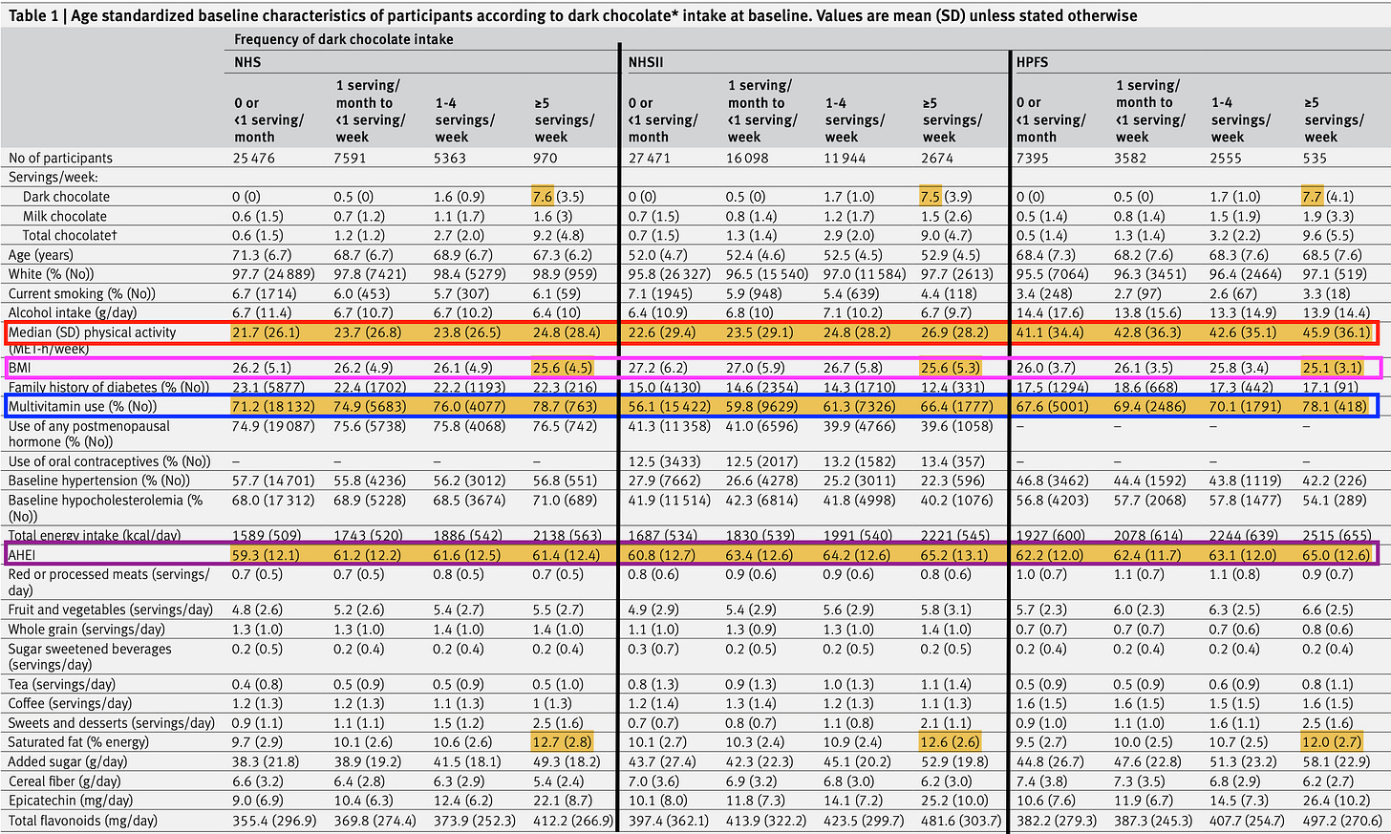Select the 'Milk chocolate' row label

pos(65,216)
